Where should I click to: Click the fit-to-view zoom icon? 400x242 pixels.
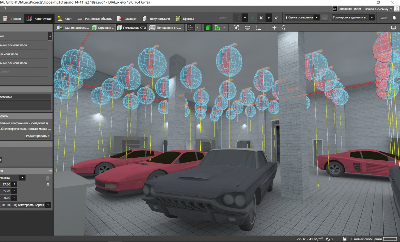tap(236, 28)
